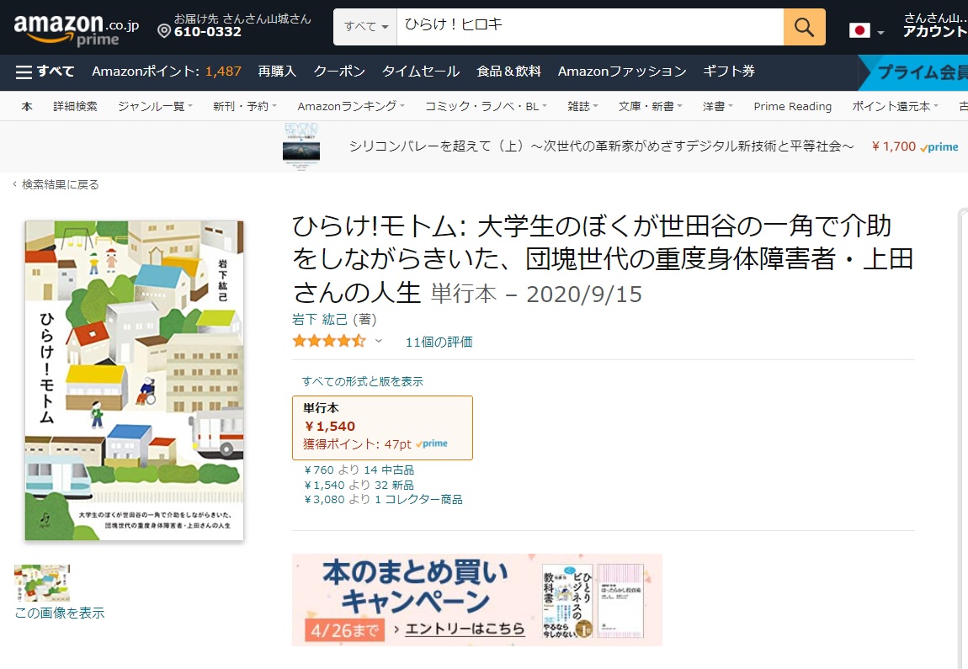The image size is (968, 669).
Task: Click author link 岩下 紘己
Action: [320, 319]
